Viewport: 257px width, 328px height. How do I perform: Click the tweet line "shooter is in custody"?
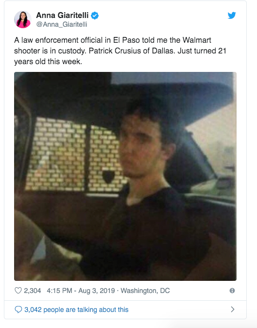120,51
